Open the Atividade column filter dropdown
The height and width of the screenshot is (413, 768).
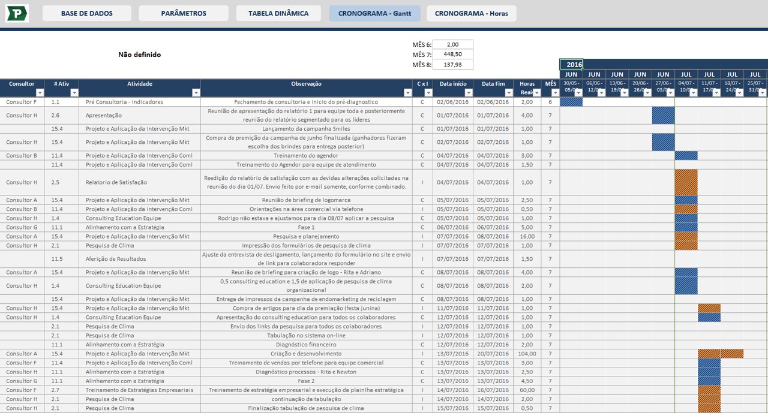pos(196,92)
